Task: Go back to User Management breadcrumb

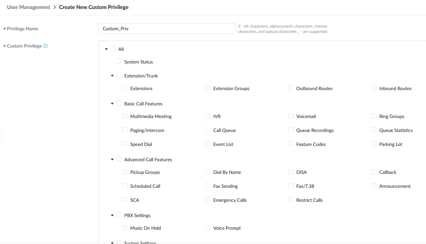Action: 29,7
